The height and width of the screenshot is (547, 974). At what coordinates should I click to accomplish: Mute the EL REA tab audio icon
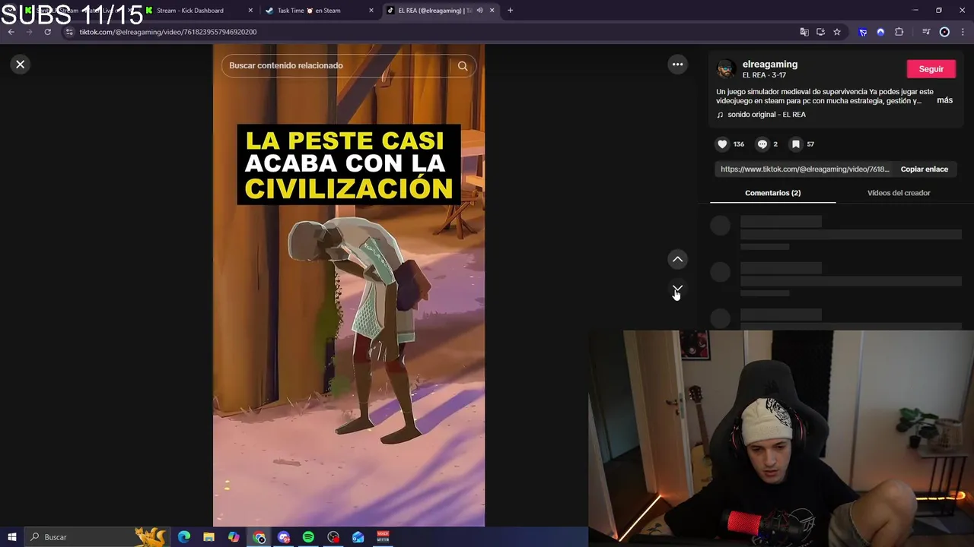(479, 11)
